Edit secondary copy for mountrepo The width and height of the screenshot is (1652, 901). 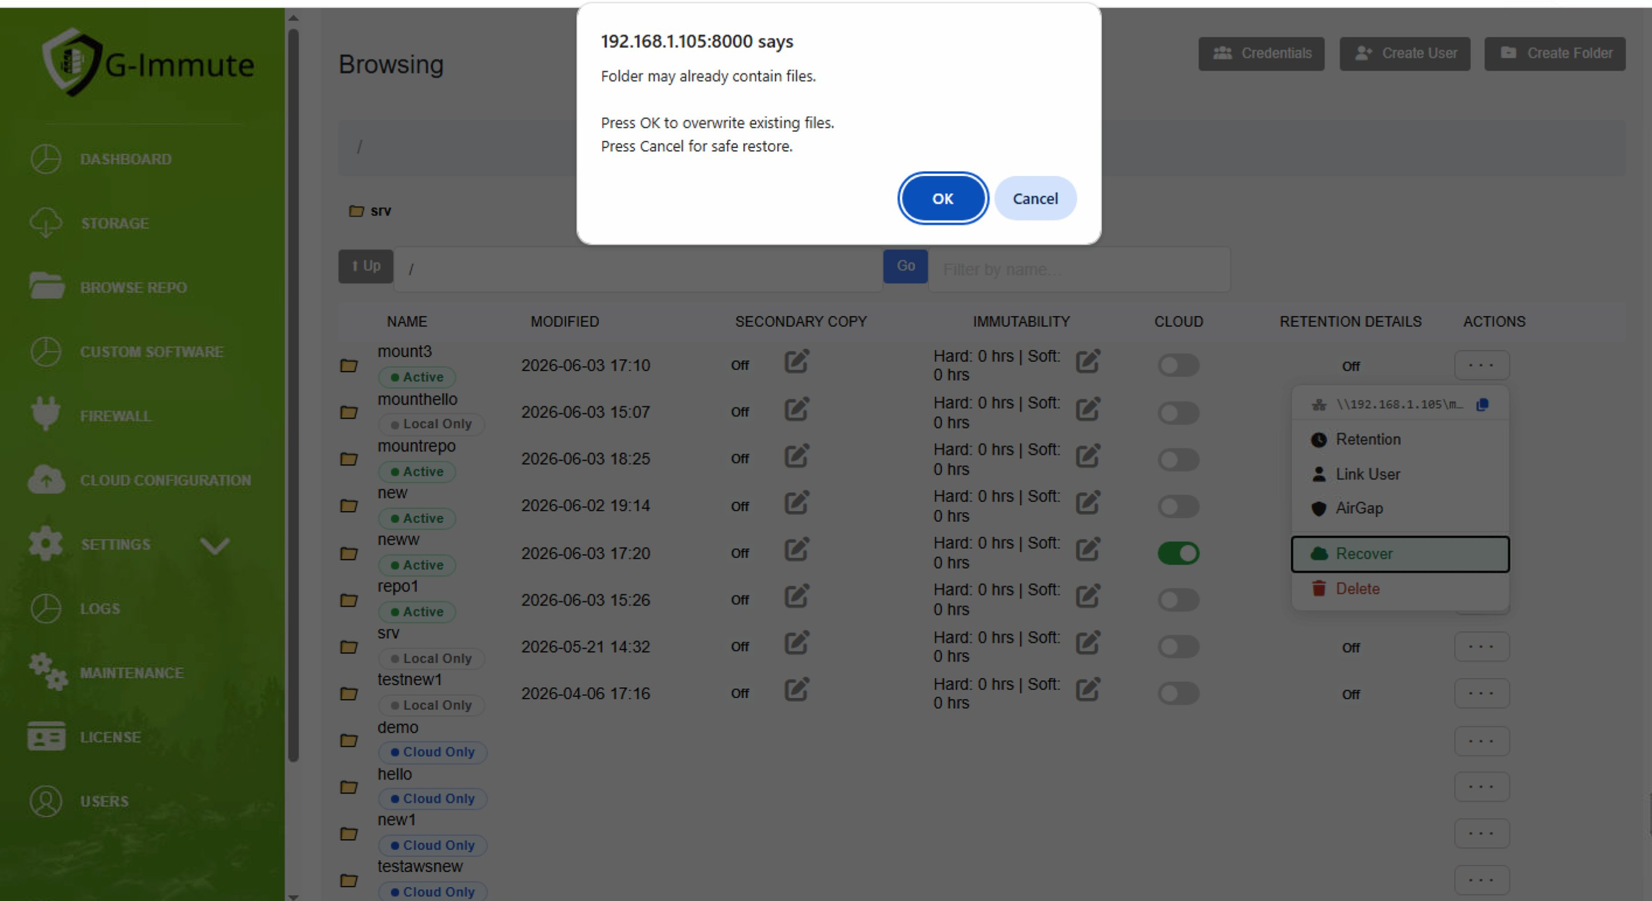tap(796, 456)
